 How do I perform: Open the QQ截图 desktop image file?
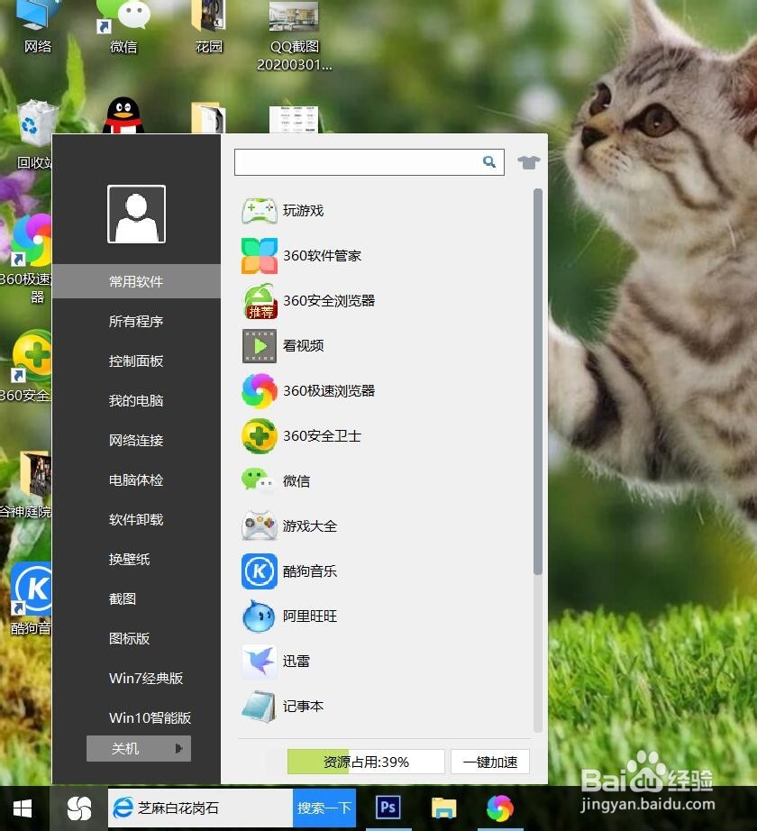pyautogui.click(x=295, y=36)
